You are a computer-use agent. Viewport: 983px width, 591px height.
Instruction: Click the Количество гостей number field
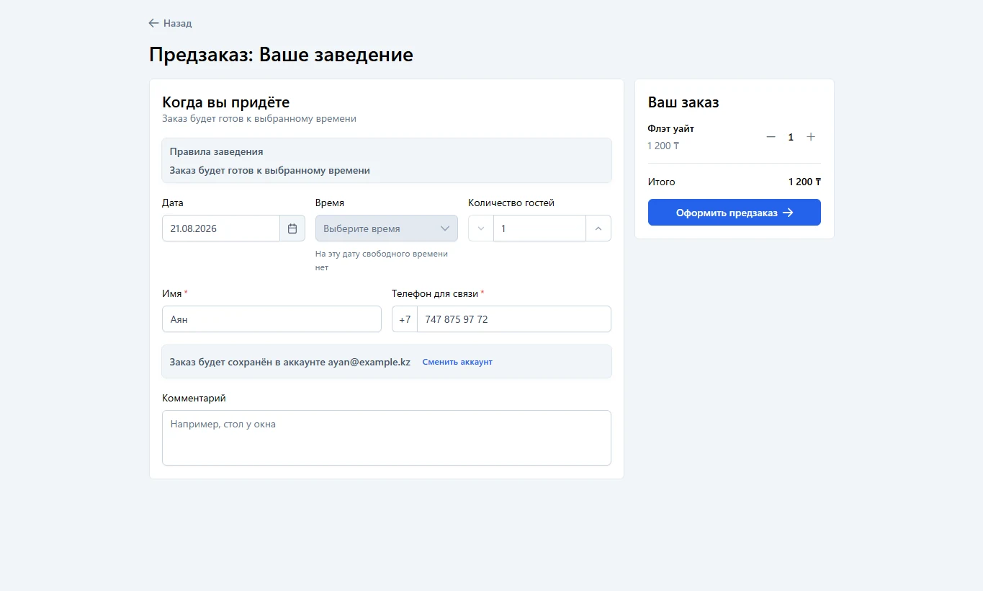[539, 228]
